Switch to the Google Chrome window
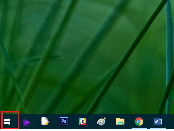 click(x=139, y=122)
